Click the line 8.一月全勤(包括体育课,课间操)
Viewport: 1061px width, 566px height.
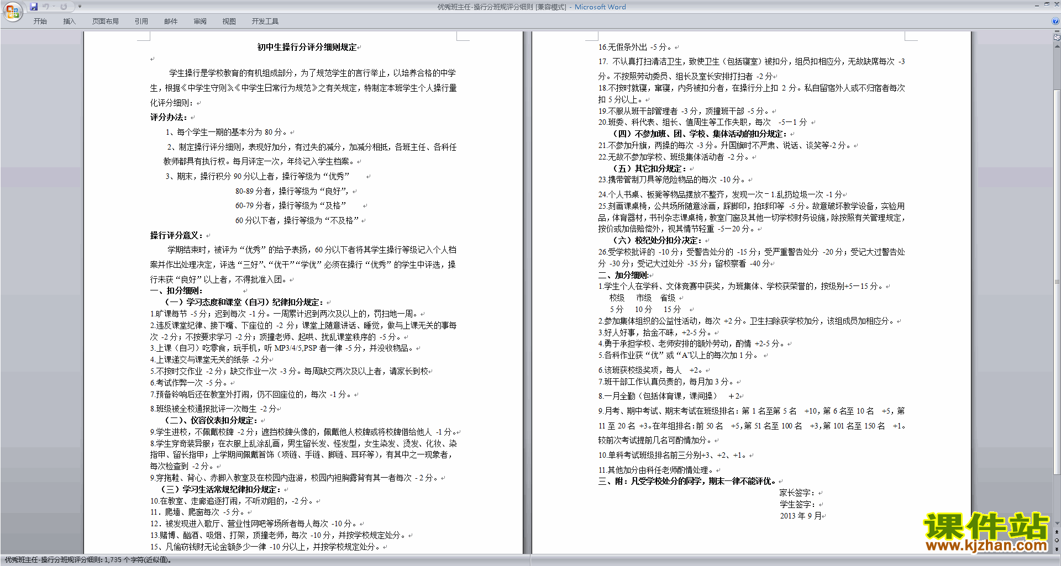(670, 396)
